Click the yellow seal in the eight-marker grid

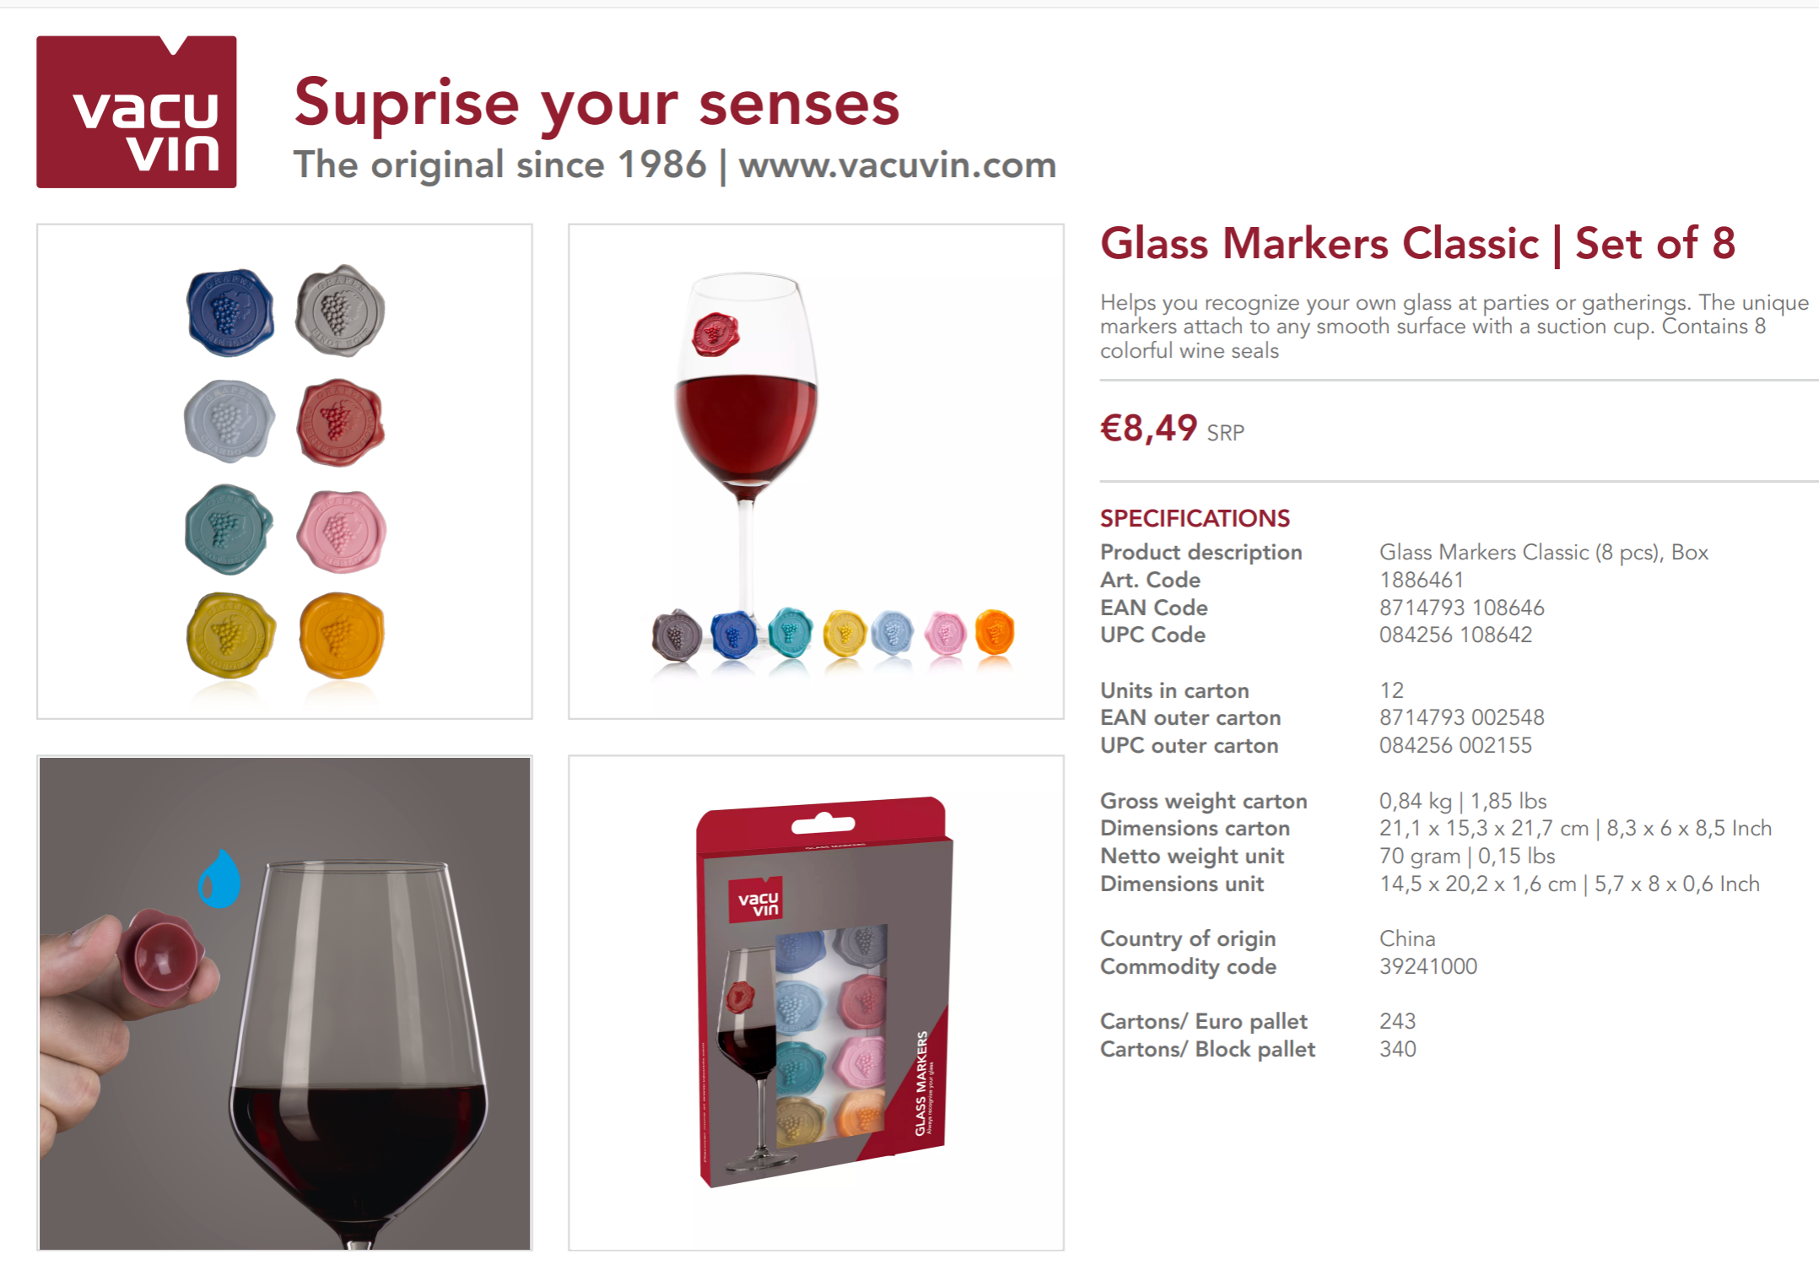pos(230,635)
